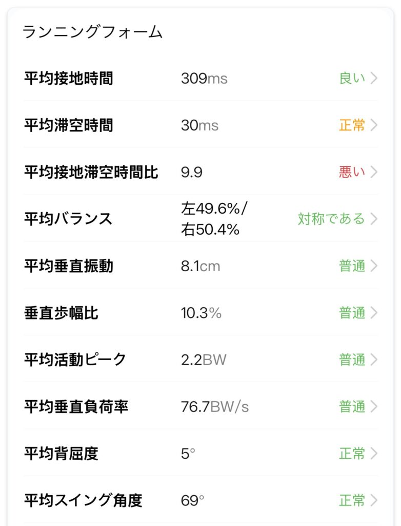This screenshot has height=526, width=401.
Task: Open the 対称である balance status link
Action: click(x=331, y=219)
